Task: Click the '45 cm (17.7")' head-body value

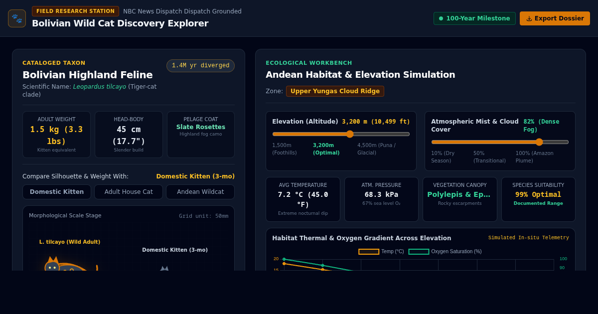Action: [129, 135]
